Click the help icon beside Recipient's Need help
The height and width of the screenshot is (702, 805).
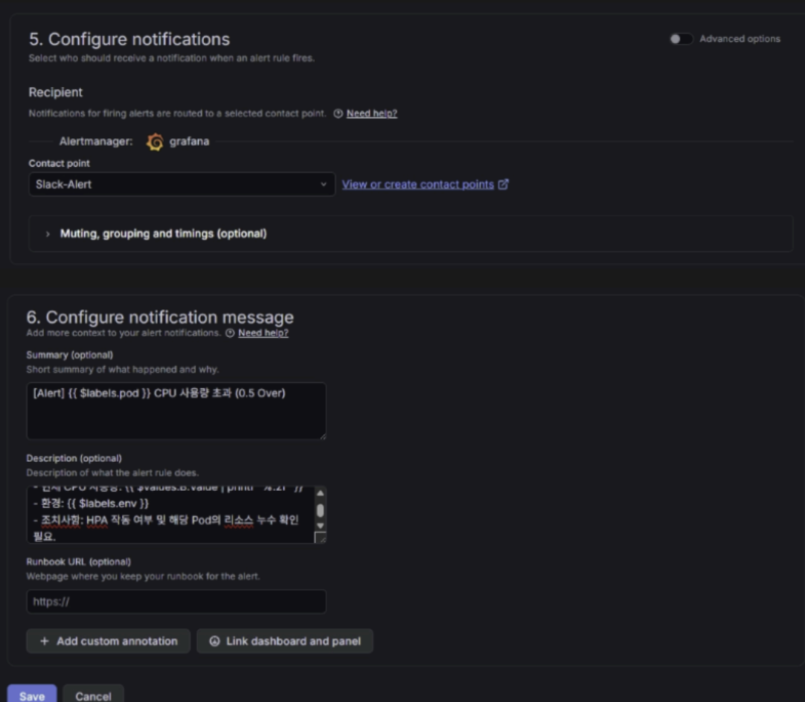[338, 114]
